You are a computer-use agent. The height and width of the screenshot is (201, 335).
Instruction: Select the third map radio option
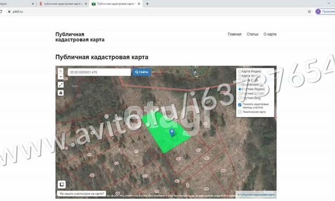pyautogui.click(x=240, y=80)
